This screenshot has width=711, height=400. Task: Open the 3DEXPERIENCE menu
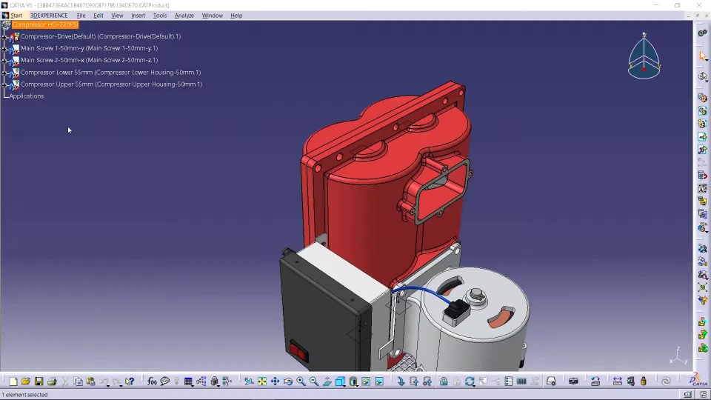[x=49, y=16]
